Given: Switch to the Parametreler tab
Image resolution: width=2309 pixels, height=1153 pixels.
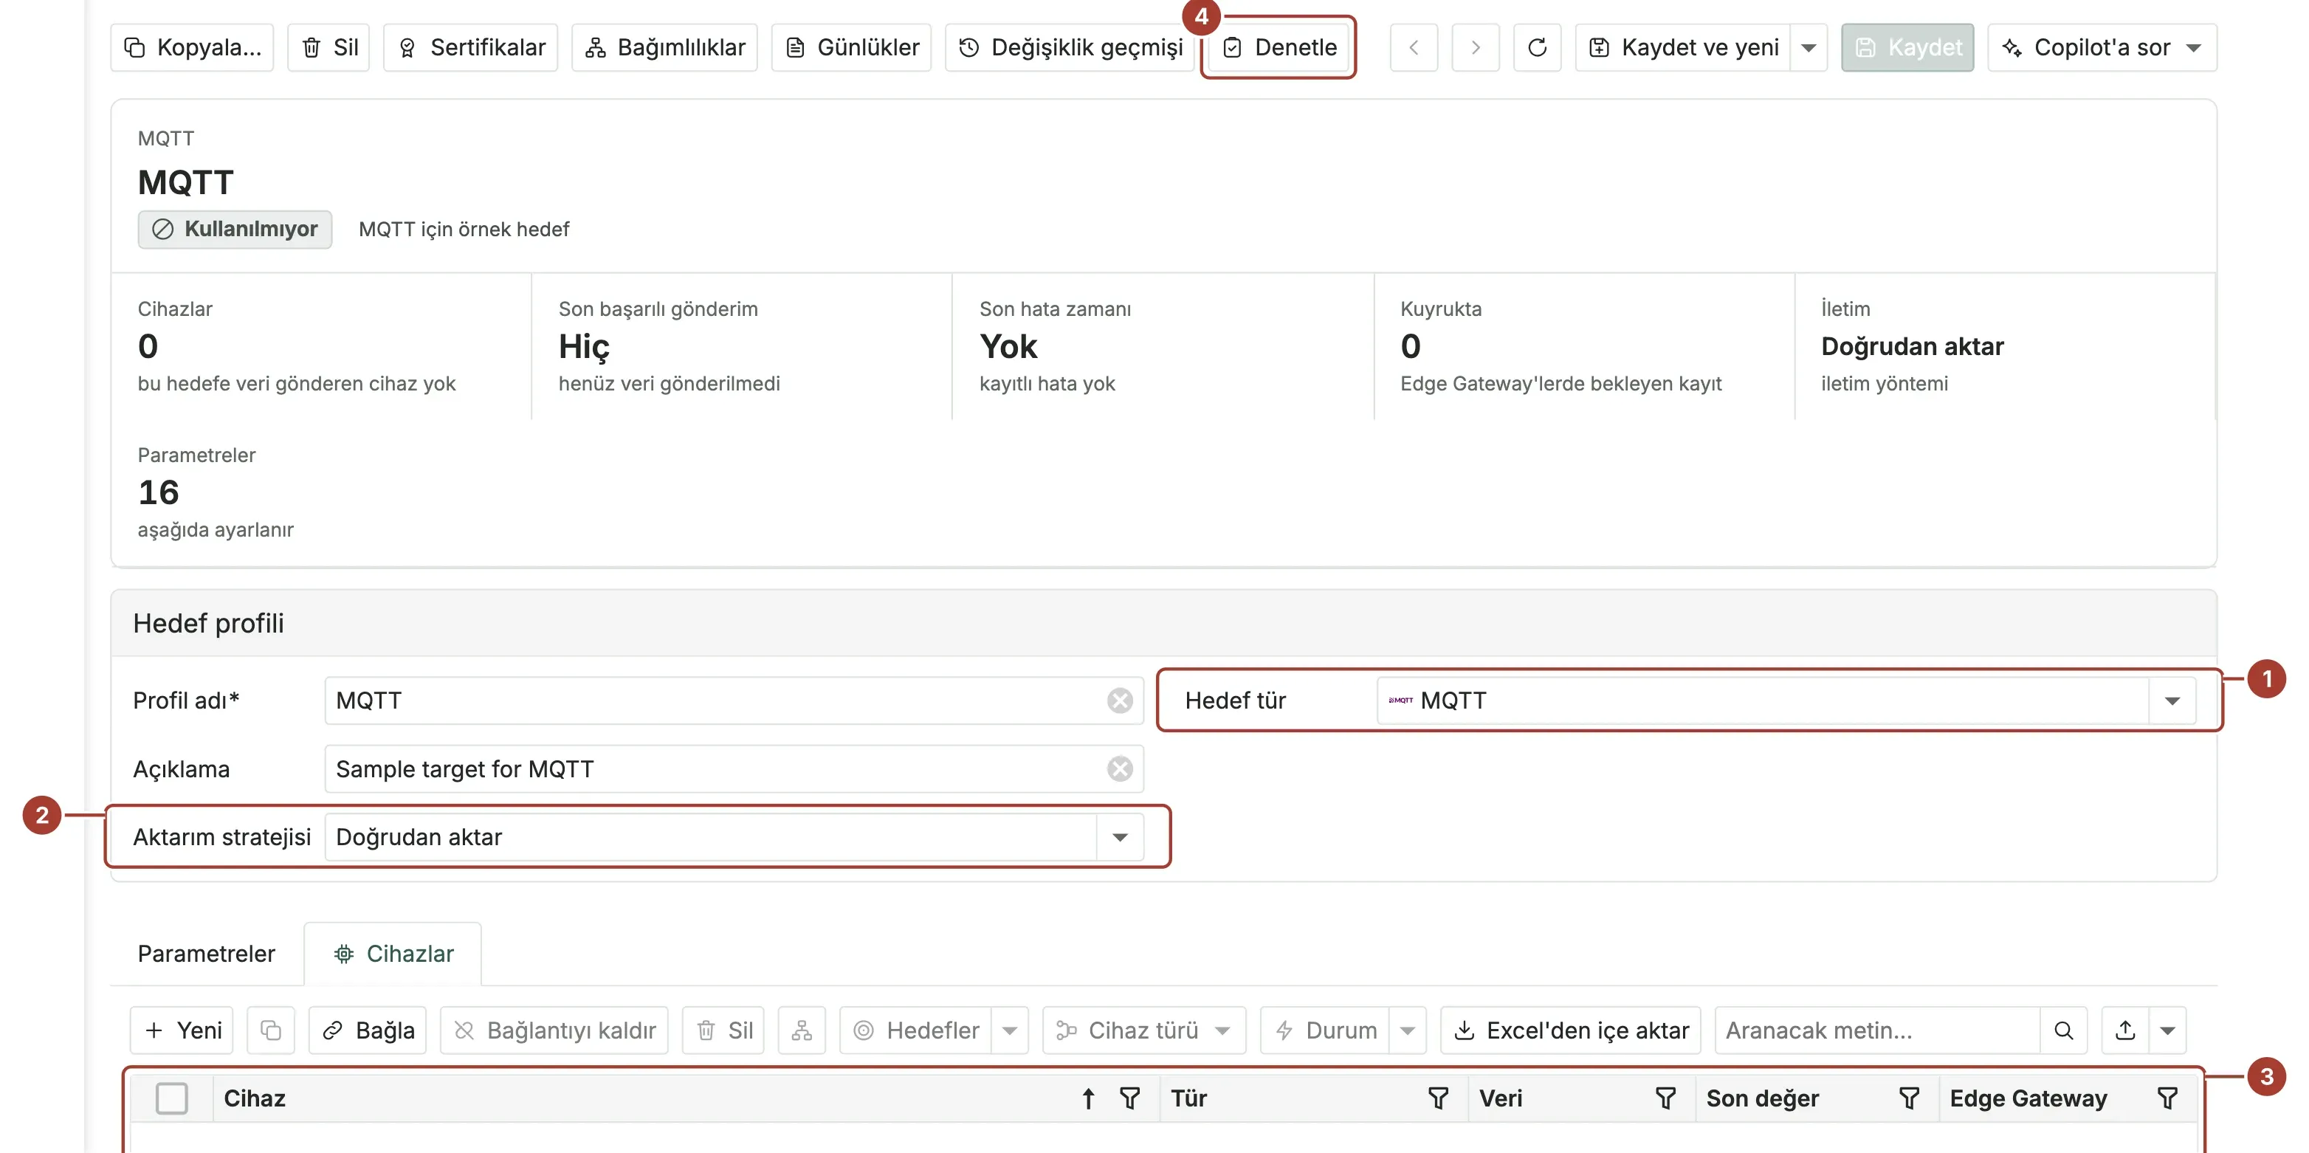Looking at the screenshot, I should click(206, 954).
